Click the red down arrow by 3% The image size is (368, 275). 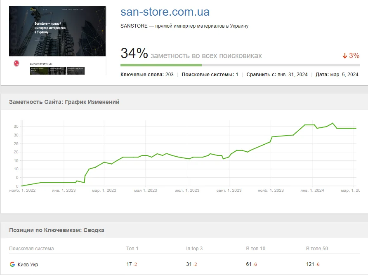tap(345, 56)
